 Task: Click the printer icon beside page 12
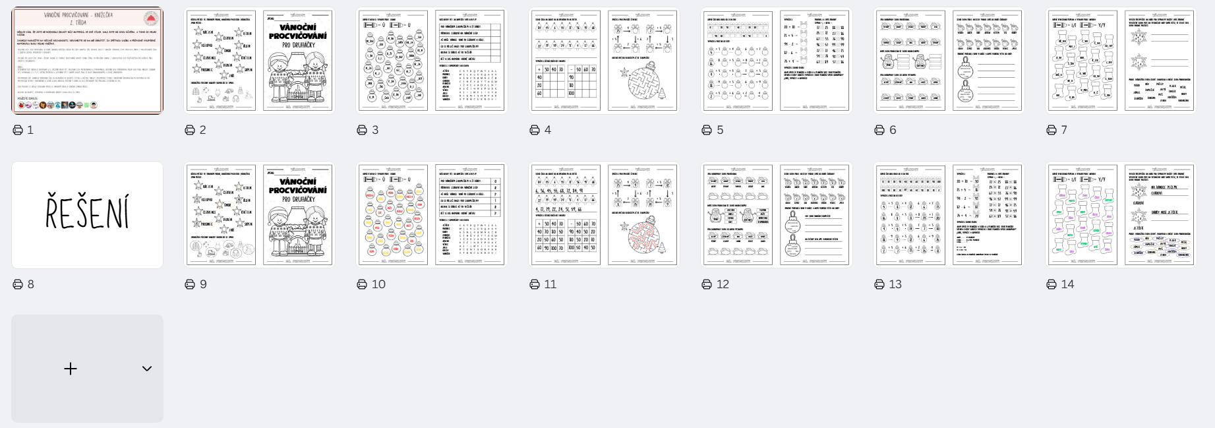[707, 284]
